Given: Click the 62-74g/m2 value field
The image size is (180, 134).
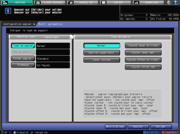Looking at the screenshot, I should tap(53, 65).
